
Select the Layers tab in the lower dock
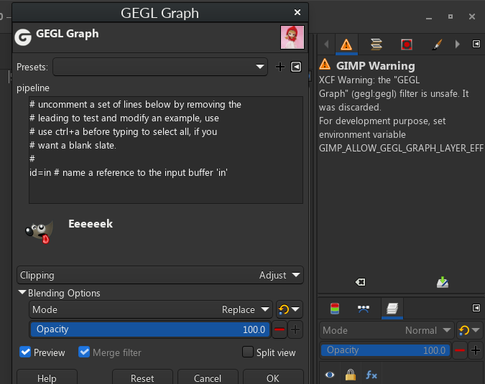[392, 309]
